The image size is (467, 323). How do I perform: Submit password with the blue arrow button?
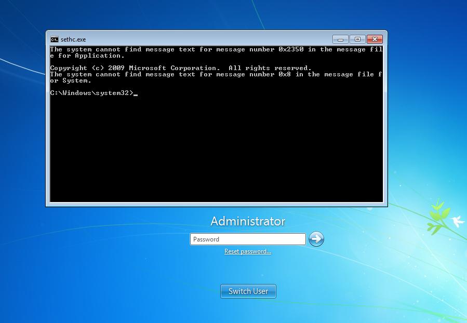click(316, 239)
